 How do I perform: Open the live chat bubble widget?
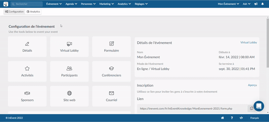click(259, 106)
